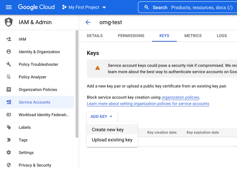Click the Service Accounts icon
Screen dimensions: 237x169
[9, 102]
